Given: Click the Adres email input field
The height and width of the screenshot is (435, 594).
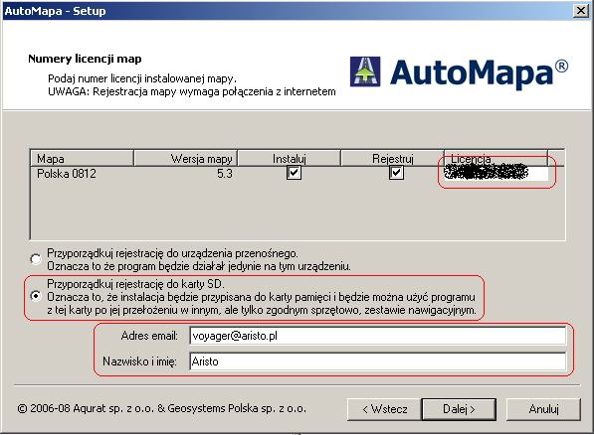Looking at the screenshot, I should pyautogui.click(x=377, y=336).
